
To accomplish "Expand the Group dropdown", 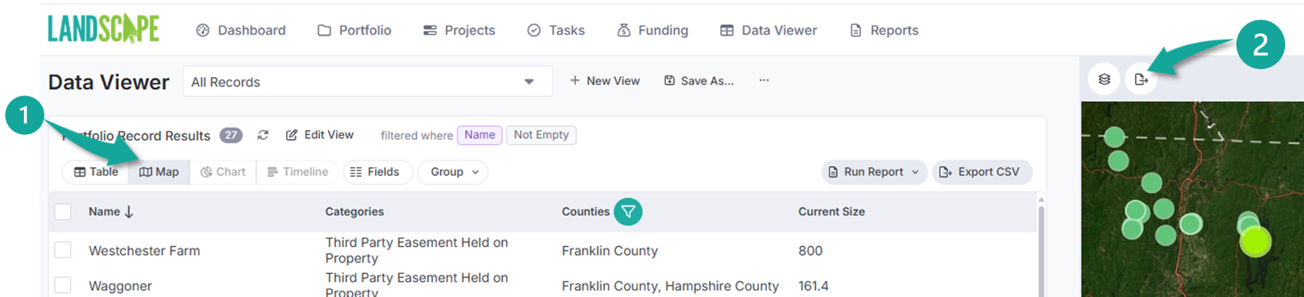I will point(453,172).
